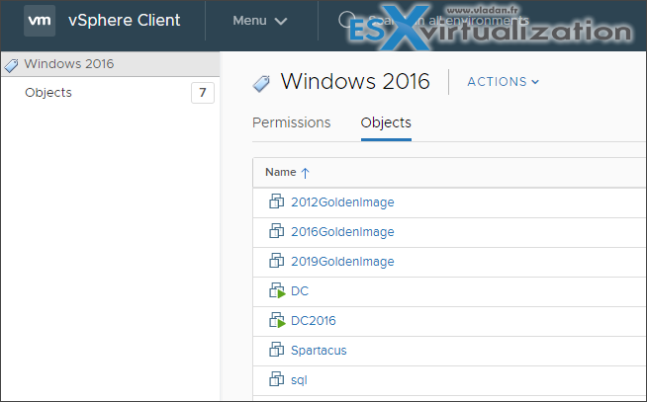
Task: Click the VM icon beside Spartacus
Action: pos(276,350)
